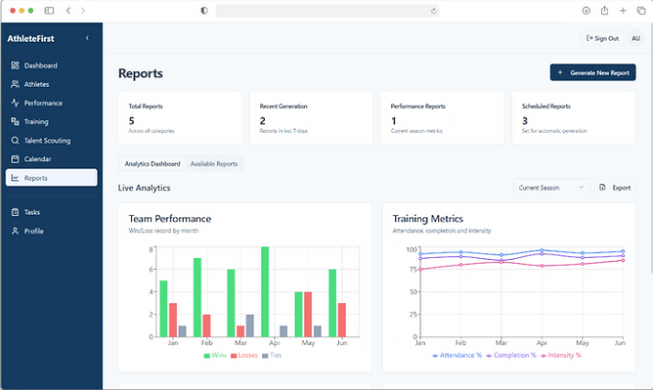Viewport: 653px width, 390px height.
Task: Click the Generate New Report button
Action: [x=592, y=72]
